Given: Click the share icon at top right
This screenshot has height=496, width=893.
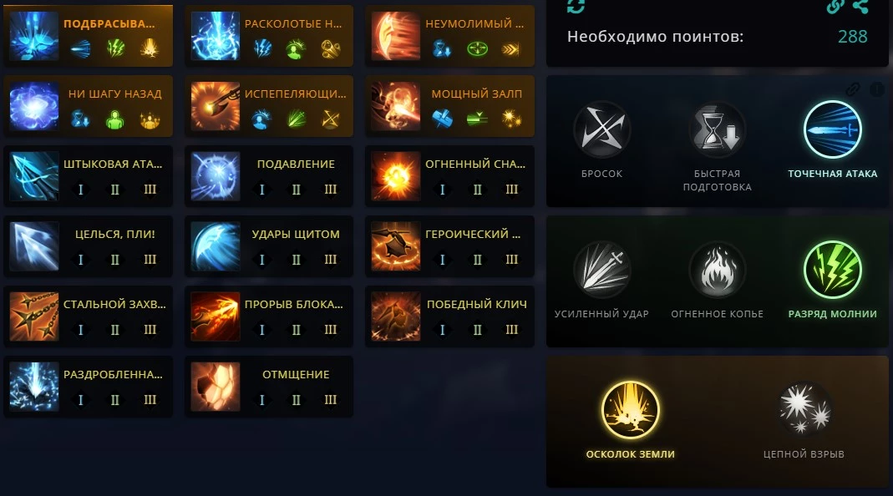Looking at the screenshot, I should (860, 7).
